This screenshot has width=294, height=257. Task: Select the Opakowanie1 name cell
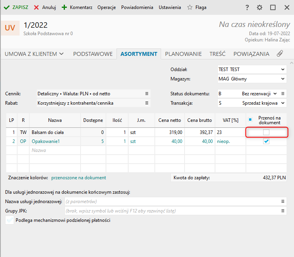55,141
